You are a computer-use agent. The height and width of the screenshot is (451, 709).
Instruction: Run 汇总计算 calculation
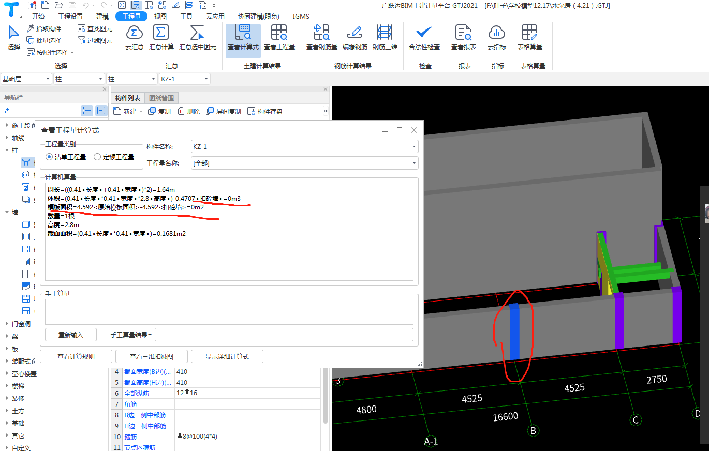click(161, 38)
